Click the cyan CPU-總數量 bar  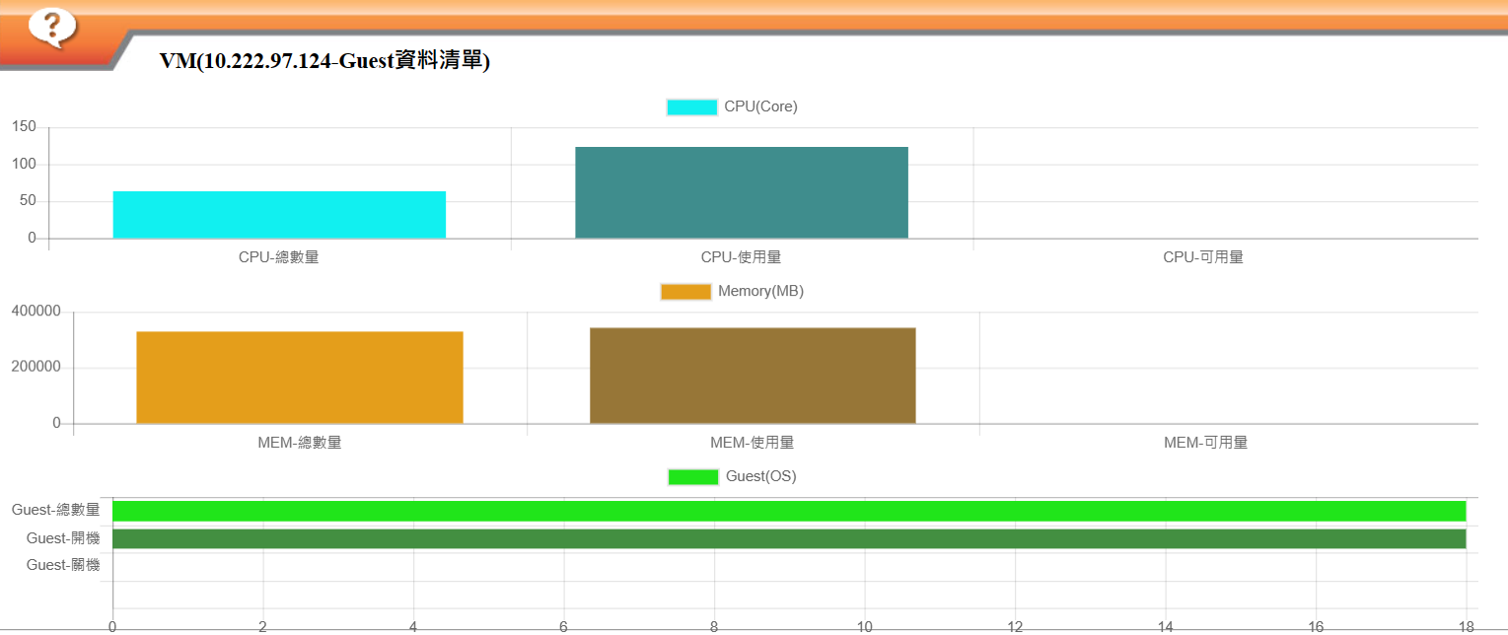[279, 215]
